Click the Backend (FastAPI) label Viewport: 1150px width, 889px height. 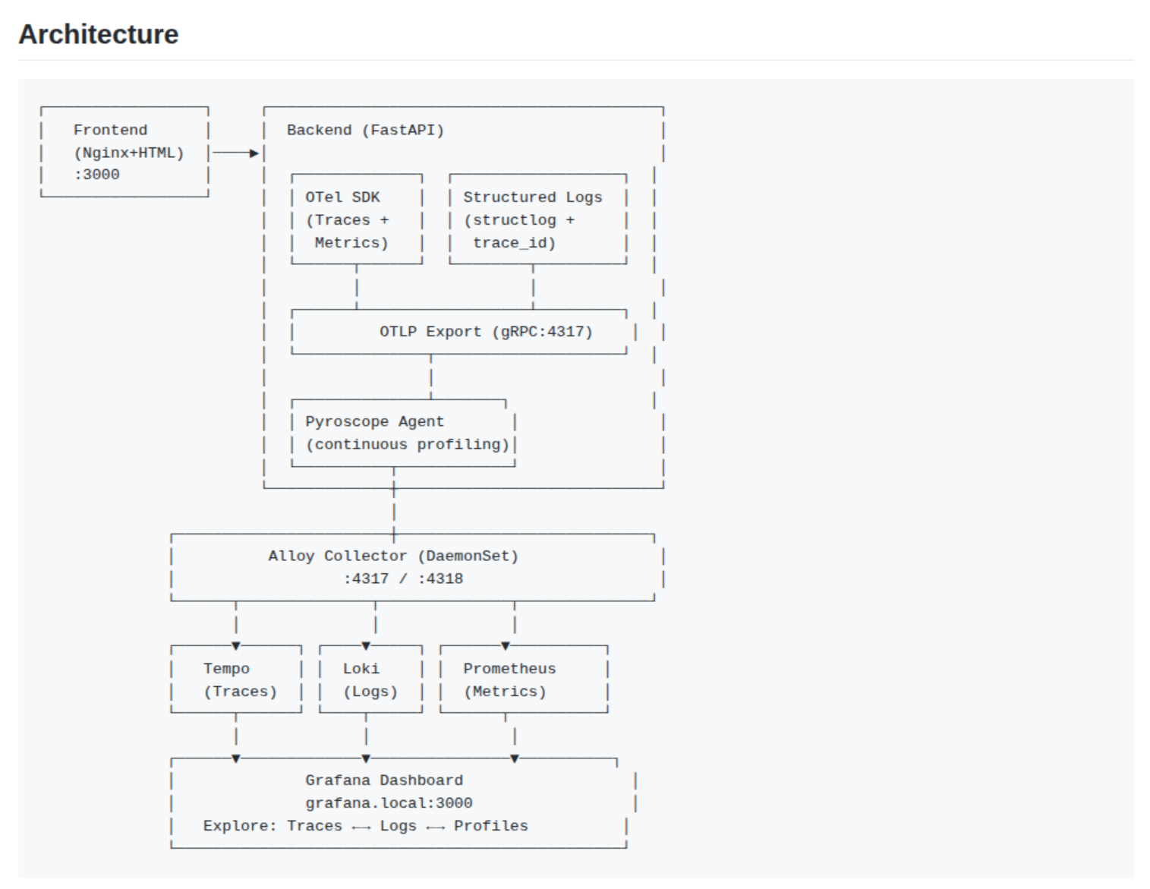365,130
